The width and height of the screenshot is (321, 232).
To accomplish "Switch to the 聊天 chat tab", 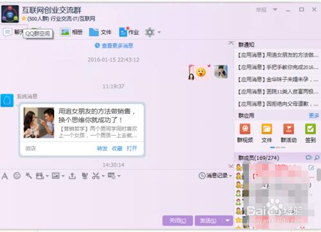I will [x=13, y=32].
